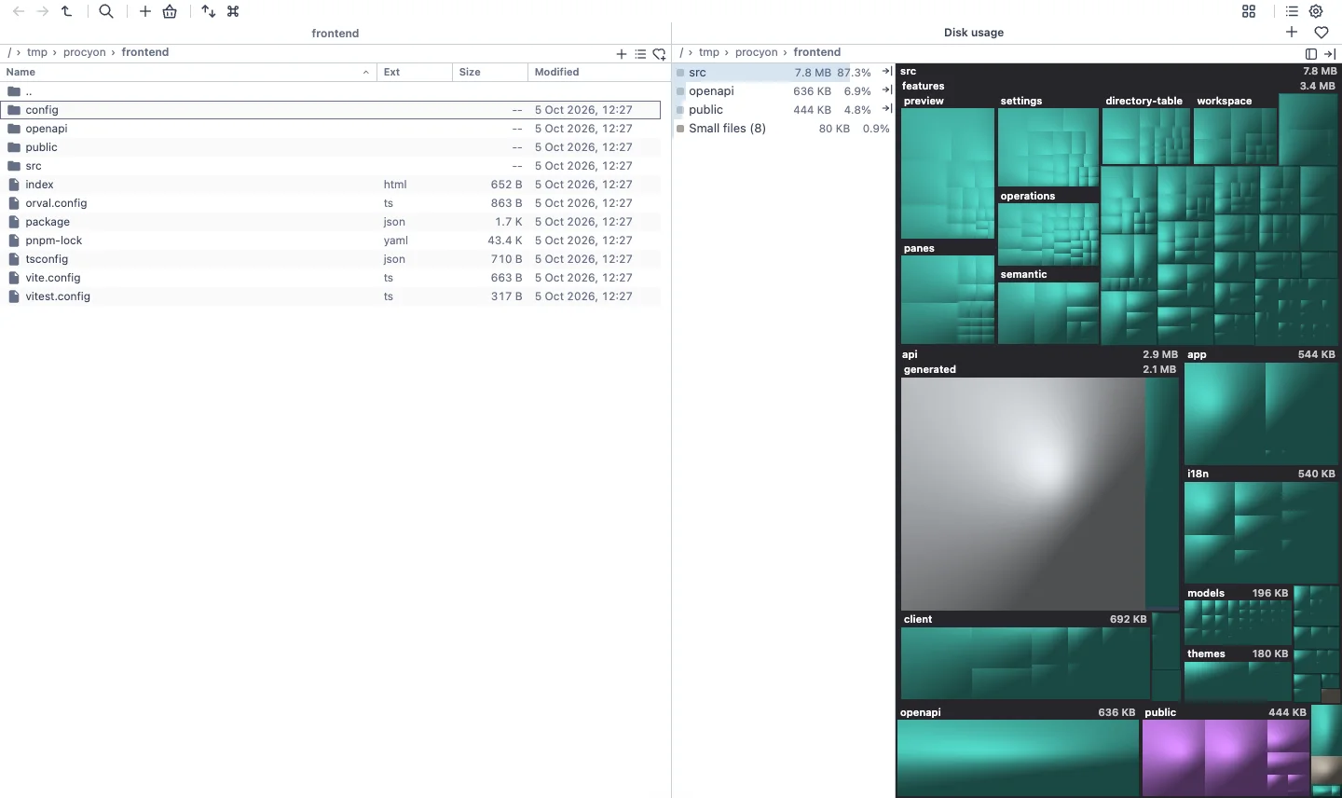Open the search magnifier tool
The width and height of the screenshot is (1342, 798).
point(106,11)
